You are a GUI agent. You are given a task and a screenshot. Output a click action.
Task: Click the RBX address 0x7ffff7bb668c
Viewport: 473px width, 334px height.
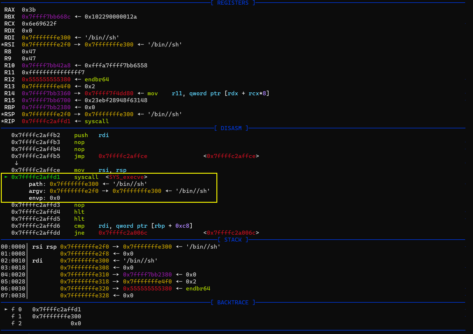pos(46,17)
